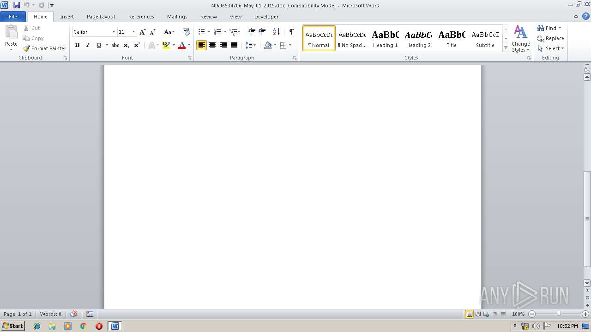Open the Developer tab
The image size is (591, 332).
coord(266,17)
